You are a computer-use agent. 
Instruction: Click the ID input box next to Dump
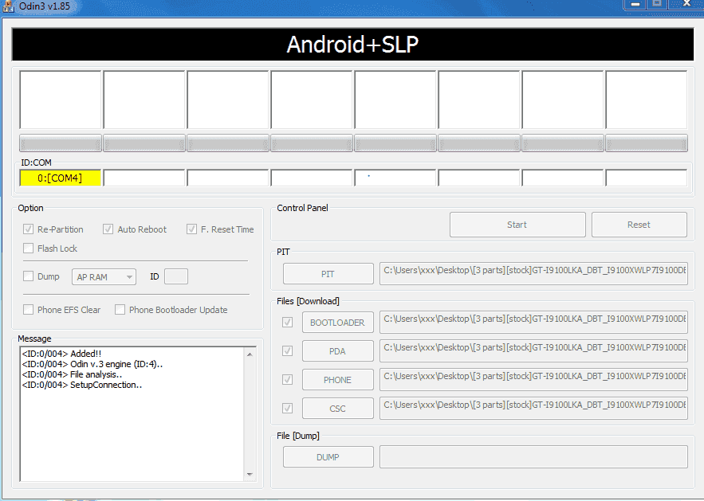tap(176, 276)
